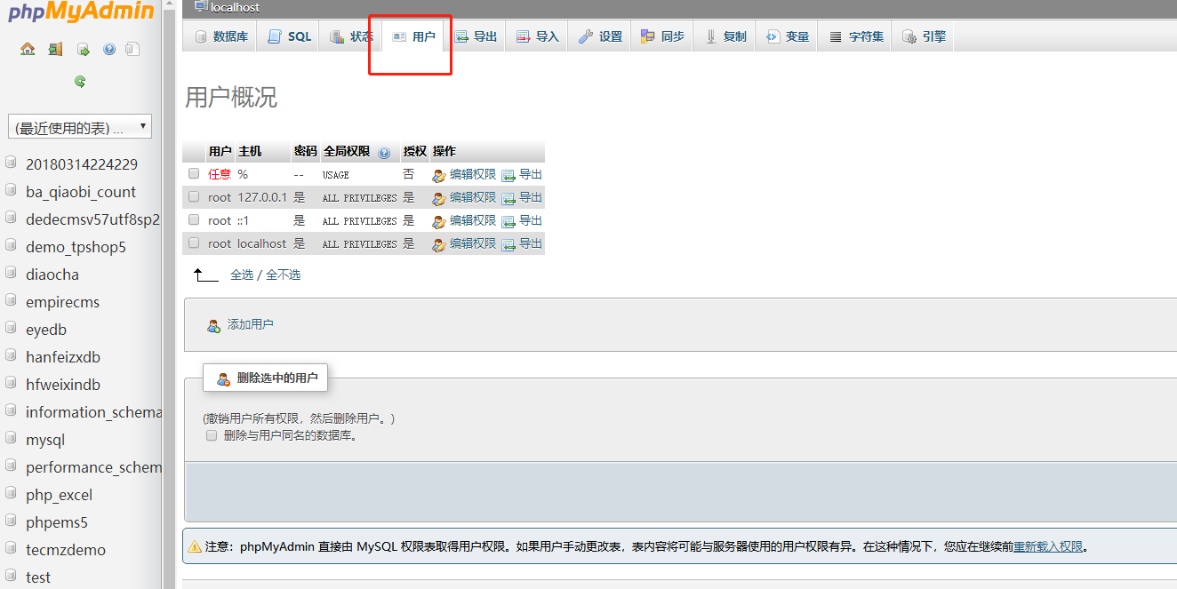Click the help icon next to 全局权限
The image size is (1177, 589).
tap(384, 153)
